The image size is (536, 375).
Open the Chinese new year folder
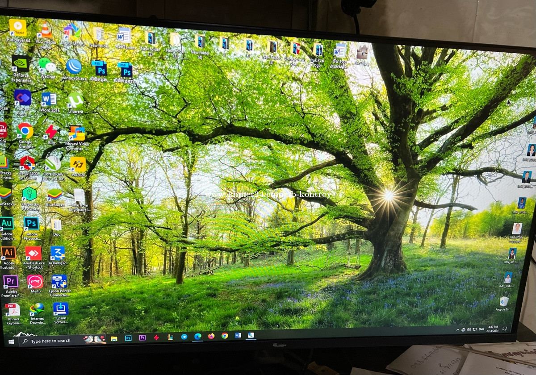click(x=295, y=54)
